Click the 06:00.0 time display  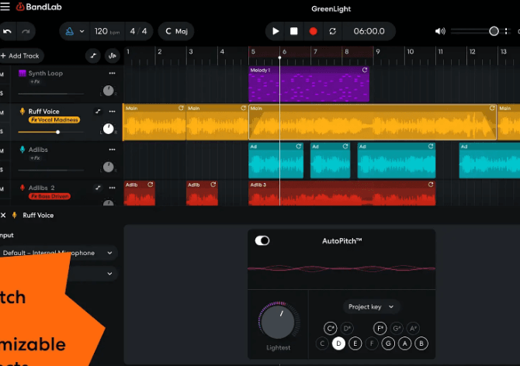point(369,31)
